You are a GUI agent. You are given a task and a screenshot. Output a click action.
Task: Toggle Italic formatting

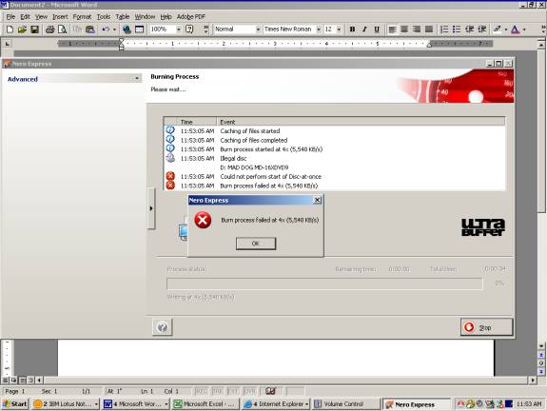click(x=364, y=29)
